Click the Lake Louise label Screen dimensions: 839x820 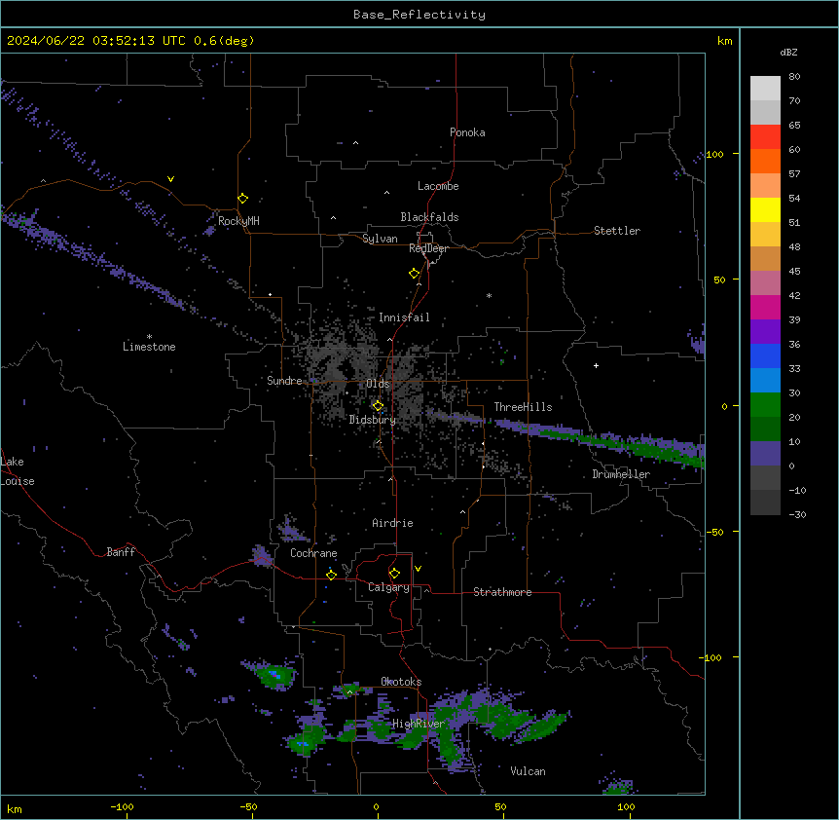click(x=18, y=471)
